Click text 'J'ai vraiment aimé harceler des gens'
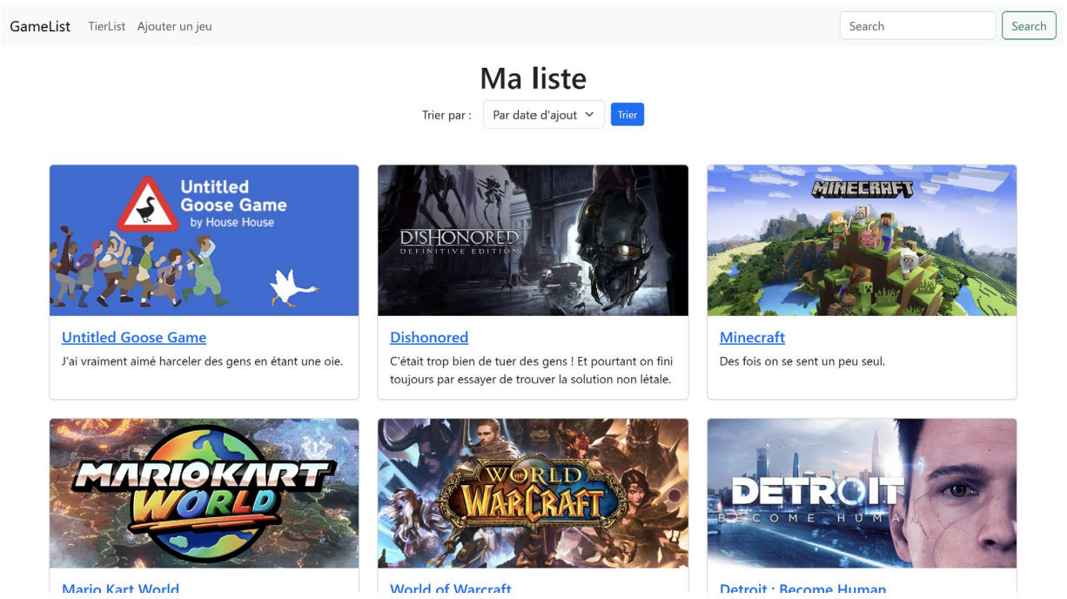This screenshot has height=599, width=1067. [162, 361]
